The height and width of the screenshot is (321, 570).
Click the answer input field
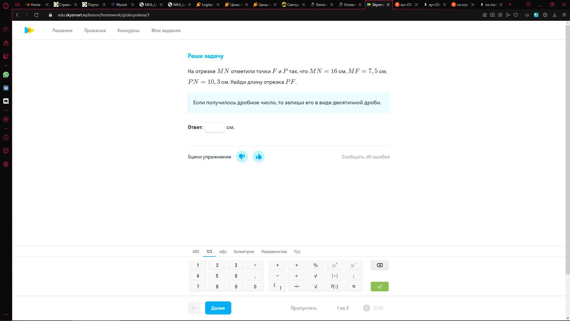pyautogui.click(x=214, y=127)
